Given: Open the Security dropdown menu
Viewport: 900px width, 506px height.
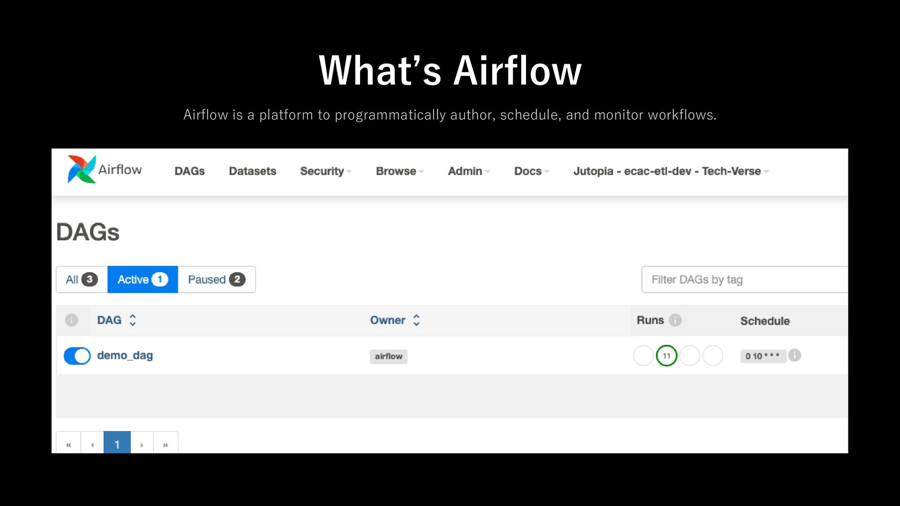Looking at the screenshot, I should click(326, 171).
